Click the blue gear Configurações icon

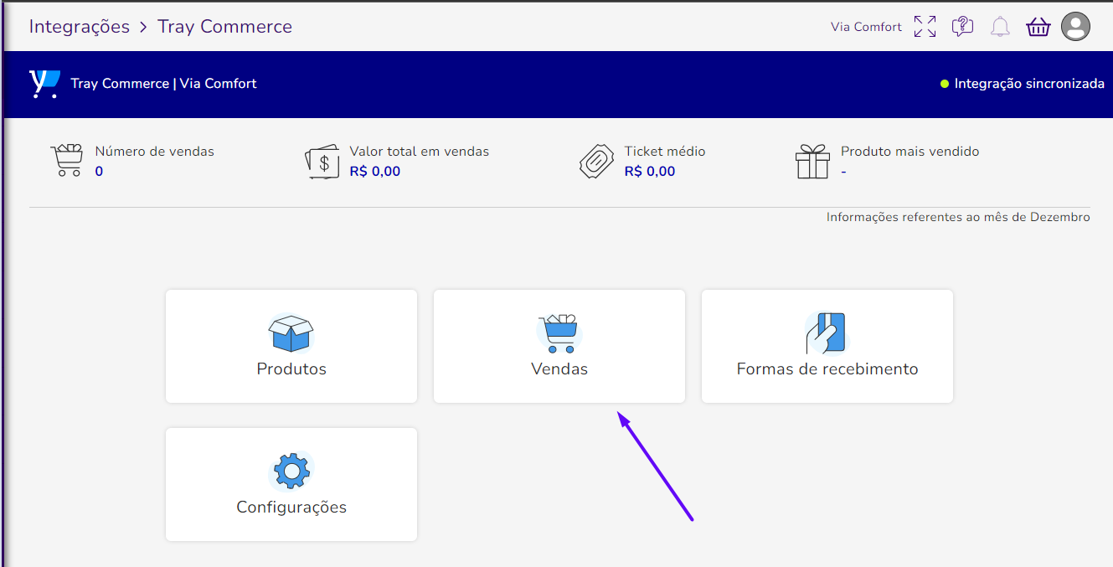291,471
